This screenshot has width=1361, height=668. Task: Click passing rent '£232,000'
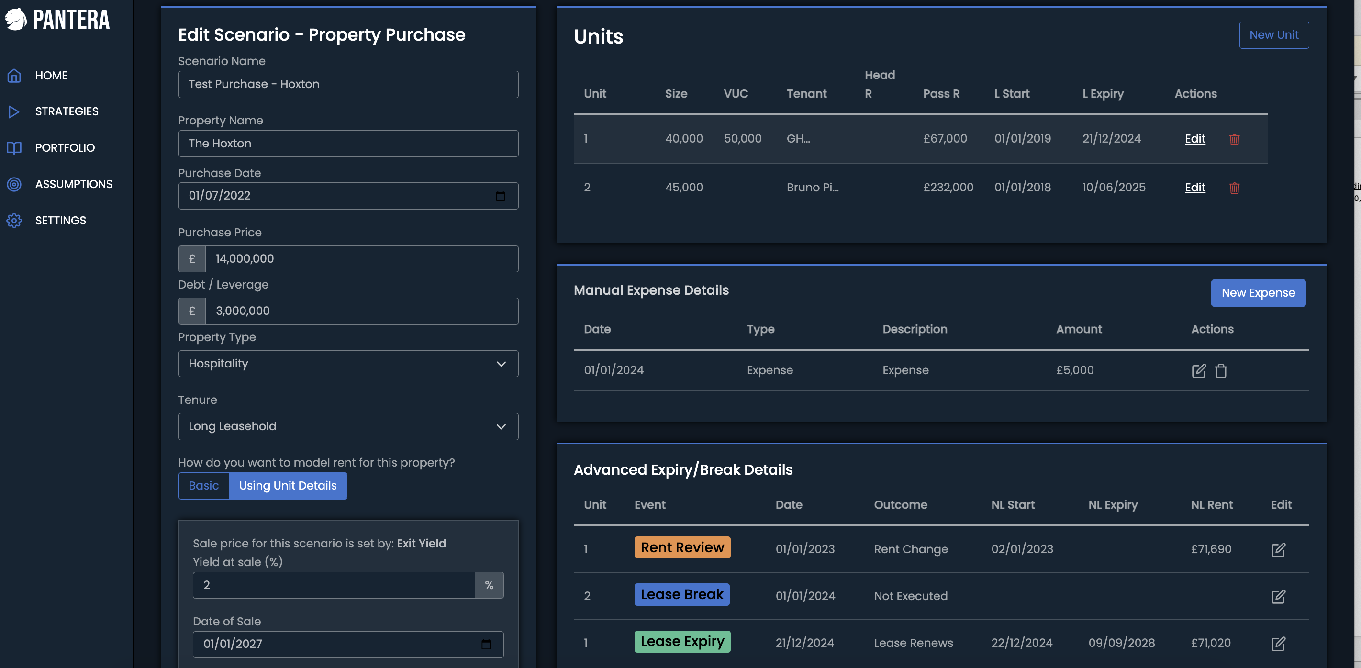948,187
